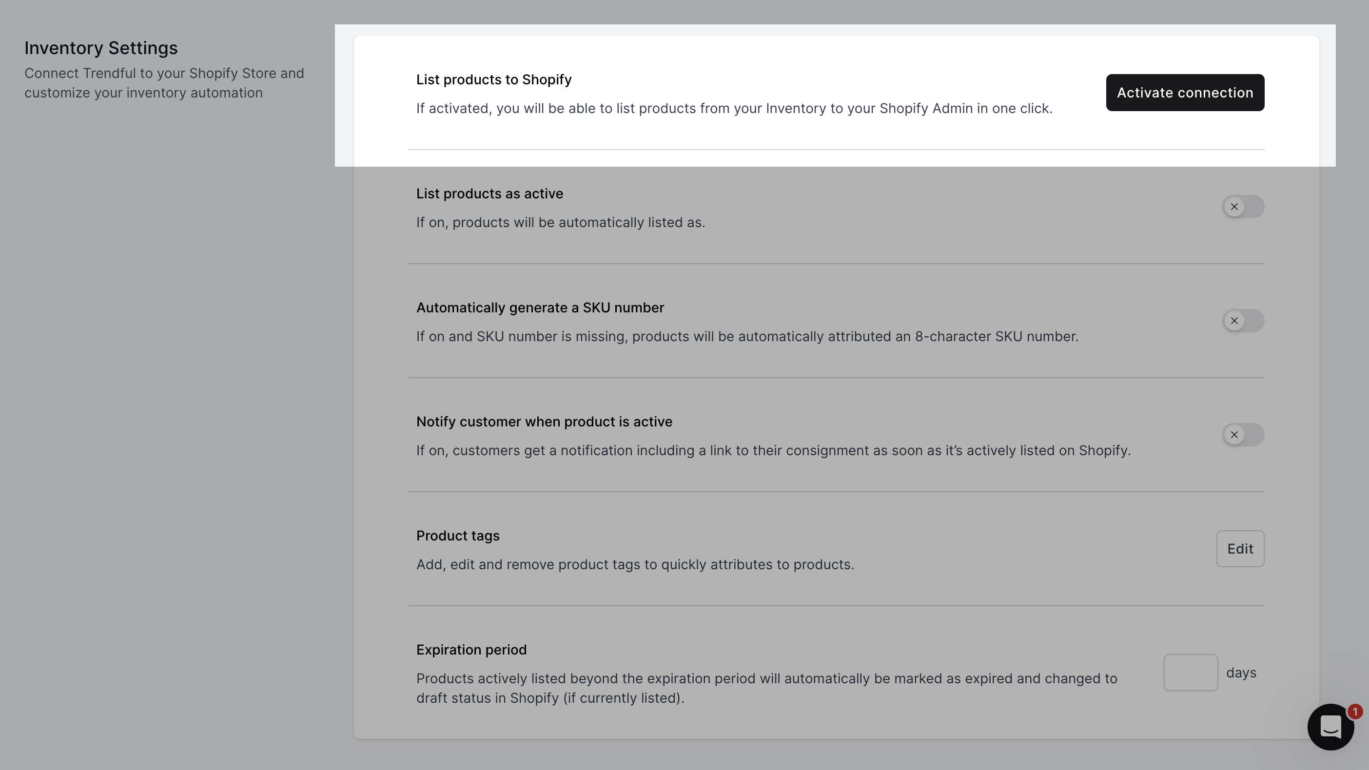Click the Automatically generate a SKU number label

[x=540, y=308]
